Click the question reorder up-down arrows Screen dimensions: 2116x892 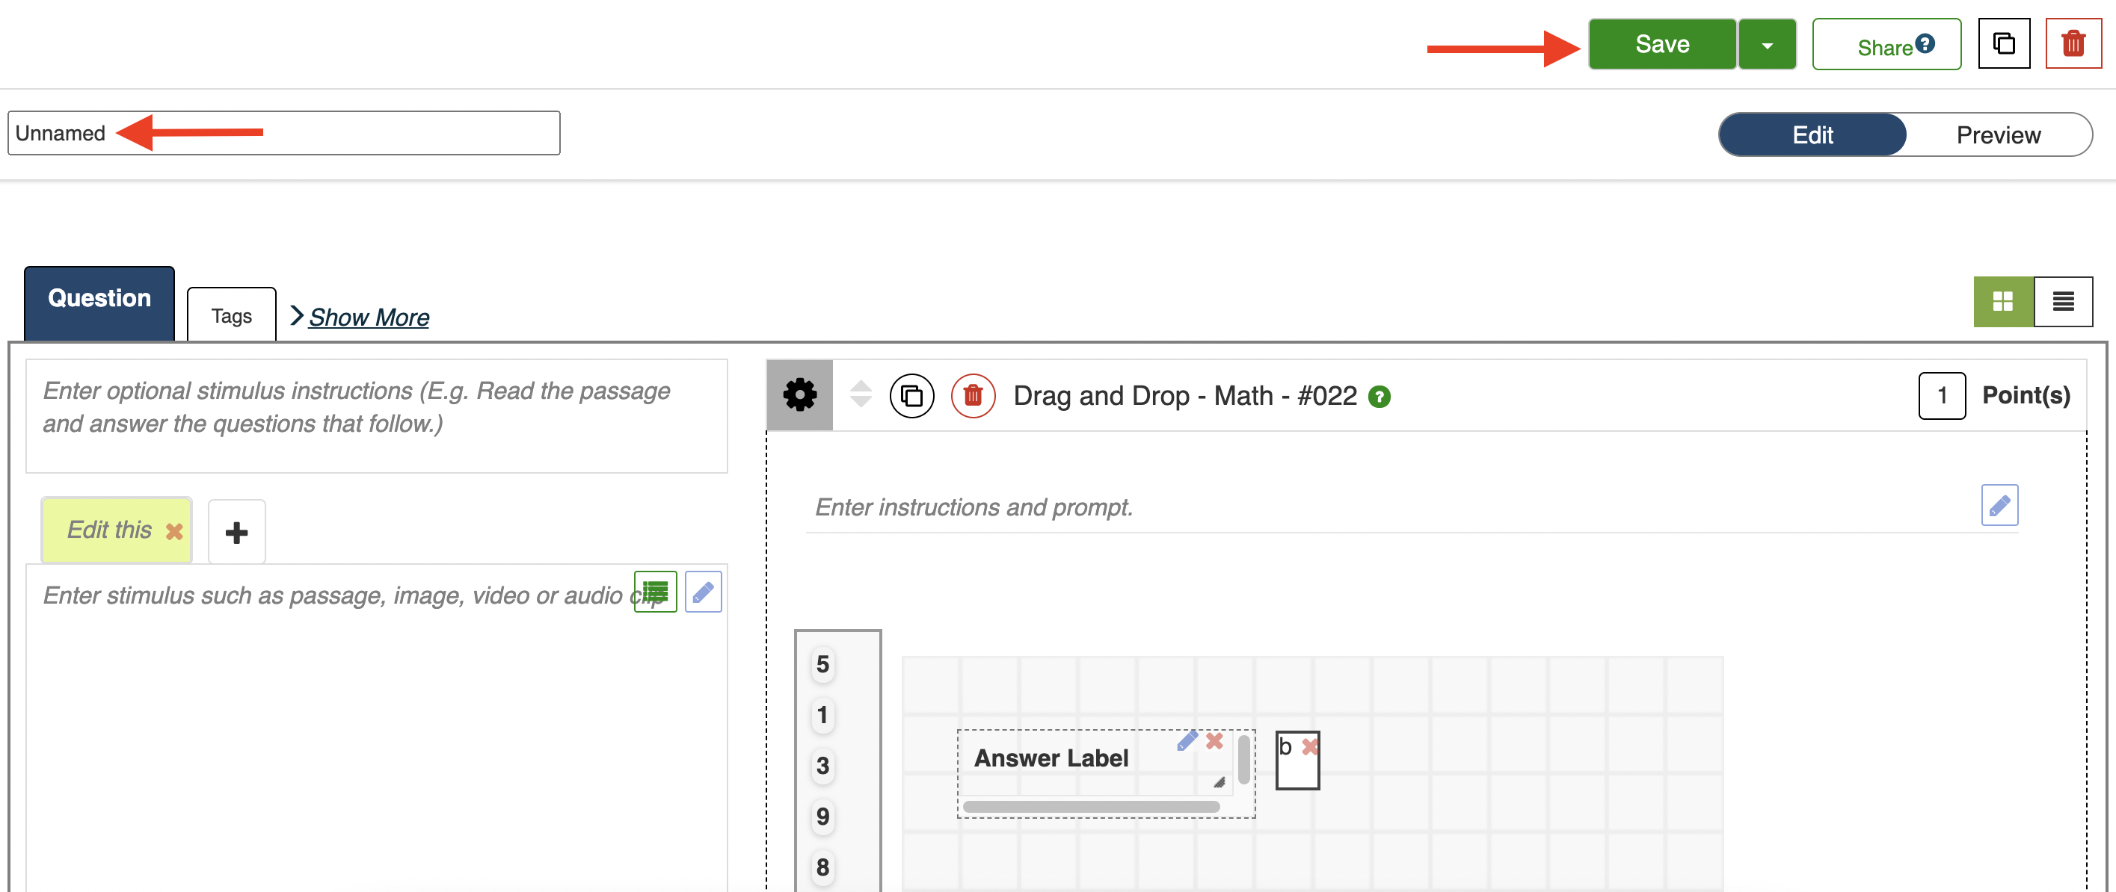point(860,394)
